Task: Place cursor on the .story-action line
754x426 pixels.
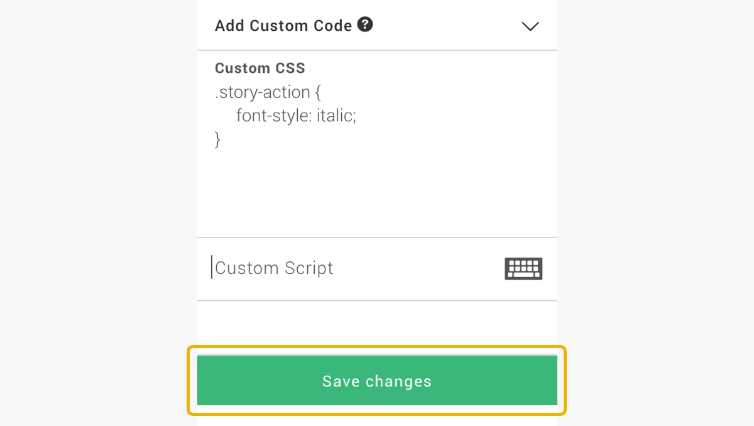Action: 268,93
